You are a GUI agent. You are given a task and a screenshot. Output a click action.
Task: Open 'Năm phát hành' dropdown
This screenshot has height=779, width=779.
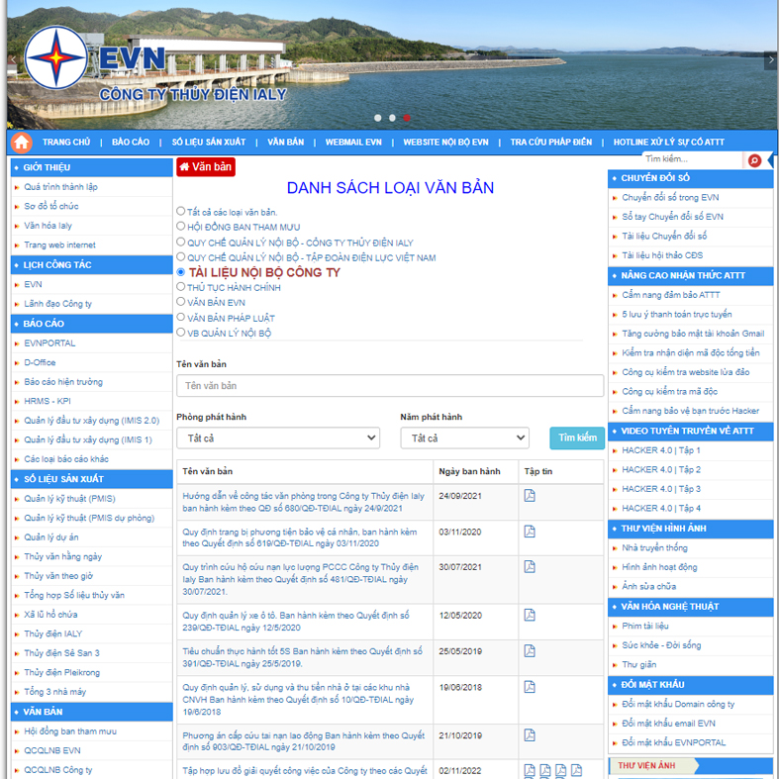(x=464, y=438)
